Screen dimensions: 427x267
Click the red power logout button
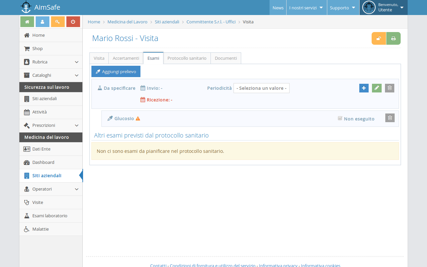73,22
